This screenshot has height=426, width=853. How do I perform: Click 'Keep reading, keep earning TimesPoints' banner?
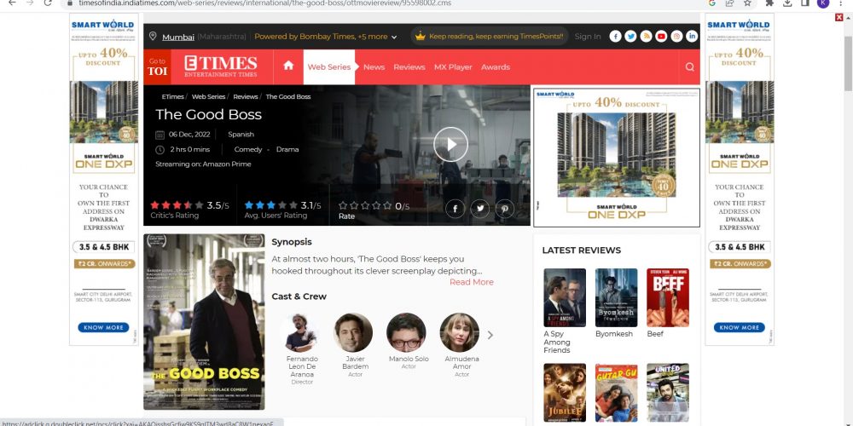click(x=489, y=37)
